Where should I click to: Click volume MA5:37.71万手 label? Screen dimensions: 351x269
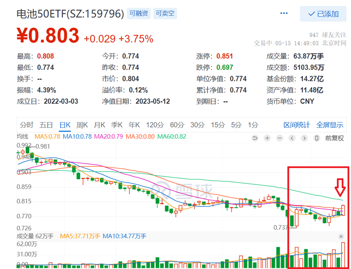click(x=80, y=236)
